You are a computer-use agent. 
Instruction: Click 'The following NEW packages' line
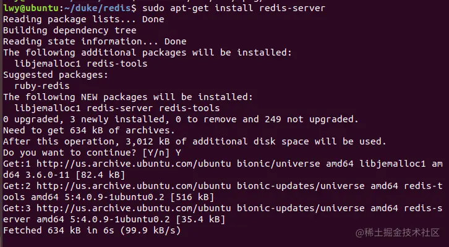(x=127, y=97)
